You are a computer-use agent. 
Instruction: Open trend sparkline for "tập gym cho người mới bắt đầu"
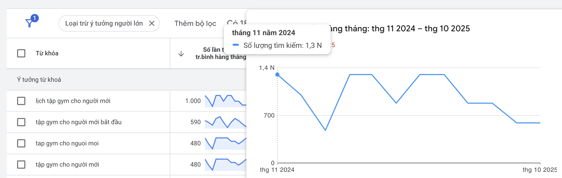(x=225, y=122)
